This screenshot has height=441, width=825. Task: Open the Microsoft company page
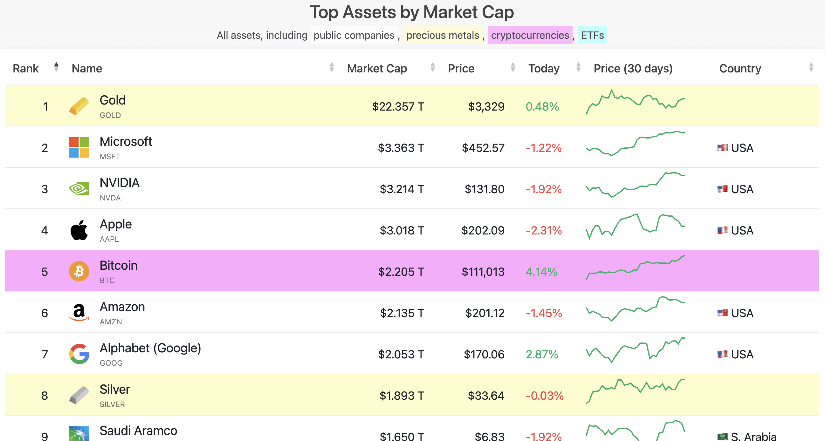[126, 141]
